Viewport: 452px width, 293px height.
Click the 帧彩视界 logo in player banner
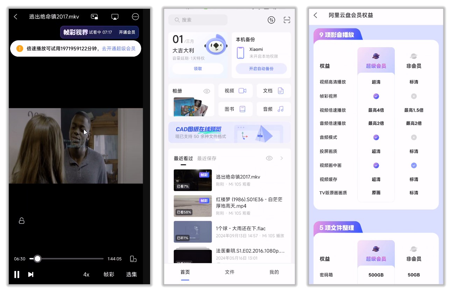[x=76, y=32]
